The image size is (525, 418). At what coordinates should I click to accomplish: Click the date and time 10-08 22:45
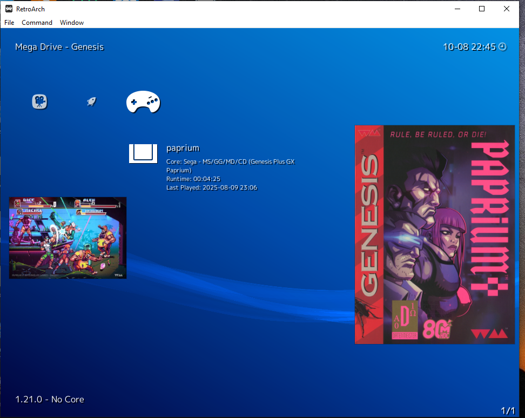(x=469, y=47)
